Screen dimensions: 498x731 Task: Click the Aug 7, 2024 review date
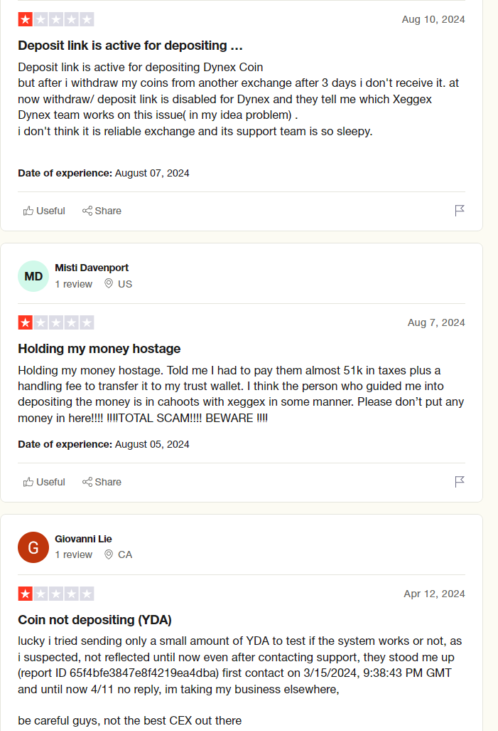(436, 322)
